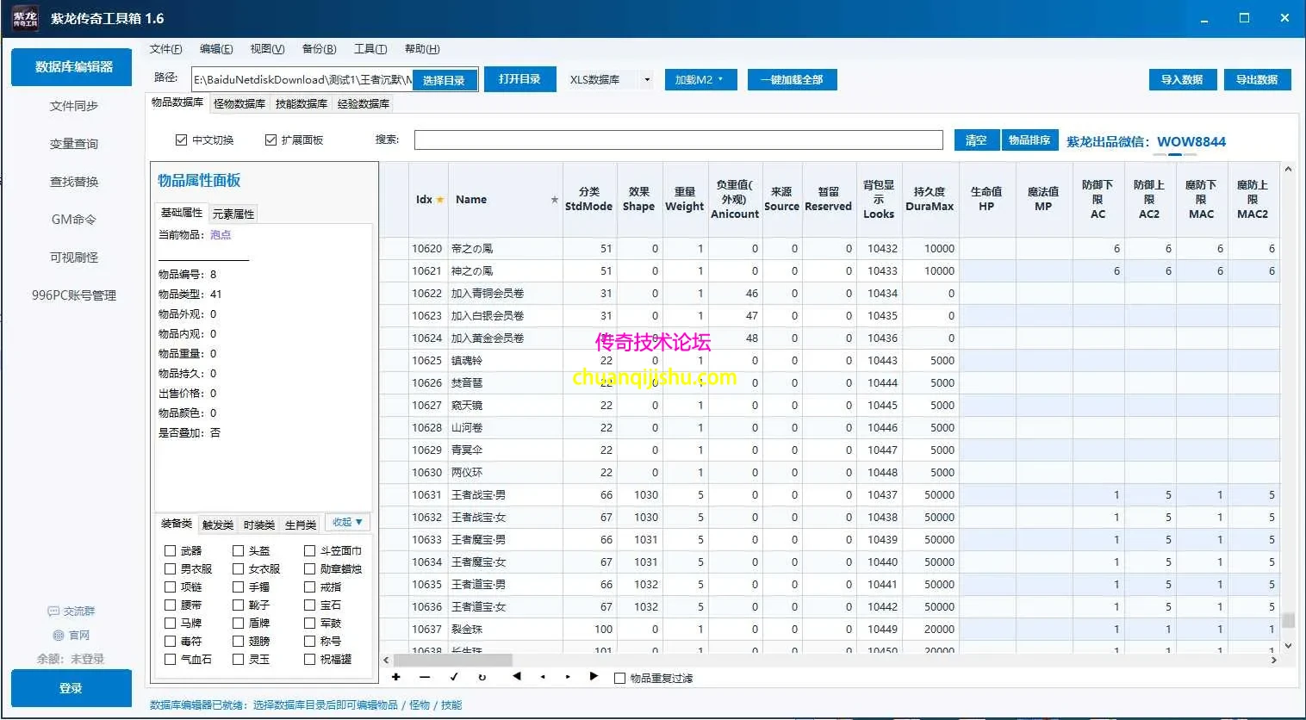Click the globe icon beside 官网
This screenshot has height=720, width=1306.
[x=59, y=636]
